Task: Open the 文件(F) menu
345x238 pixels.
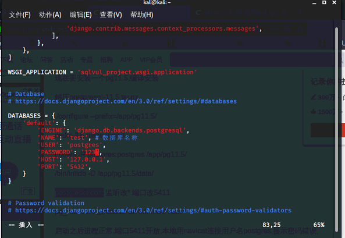Action: (20, 15)
